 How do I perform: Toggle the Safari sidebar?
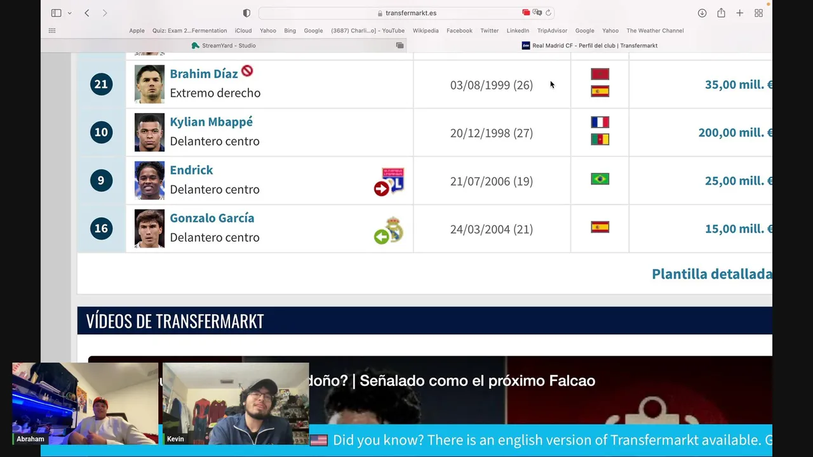tap(56, 13)
